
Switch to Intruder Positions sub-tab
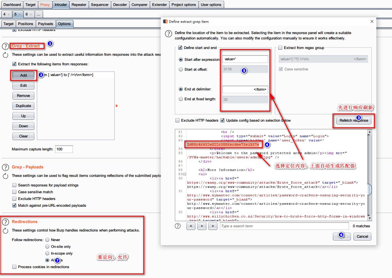click(x=25, y=24)
